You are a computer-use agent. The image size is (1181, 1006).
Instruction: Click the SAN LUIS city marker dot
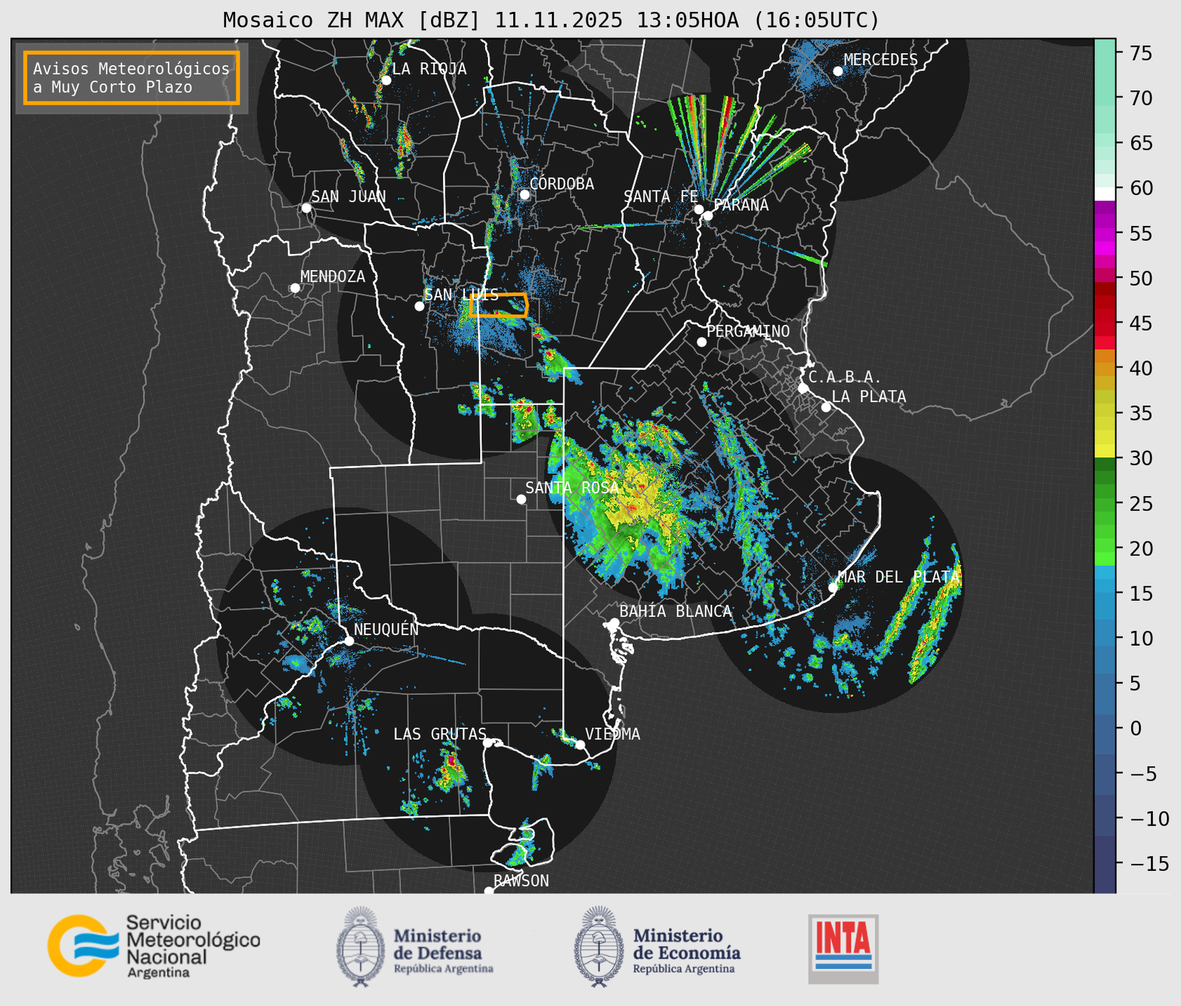[419, 306]
